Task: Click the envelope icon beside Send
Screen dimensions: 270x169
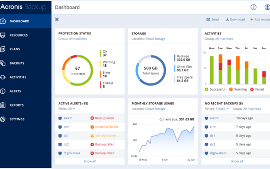Action: (x=208, y=20)
